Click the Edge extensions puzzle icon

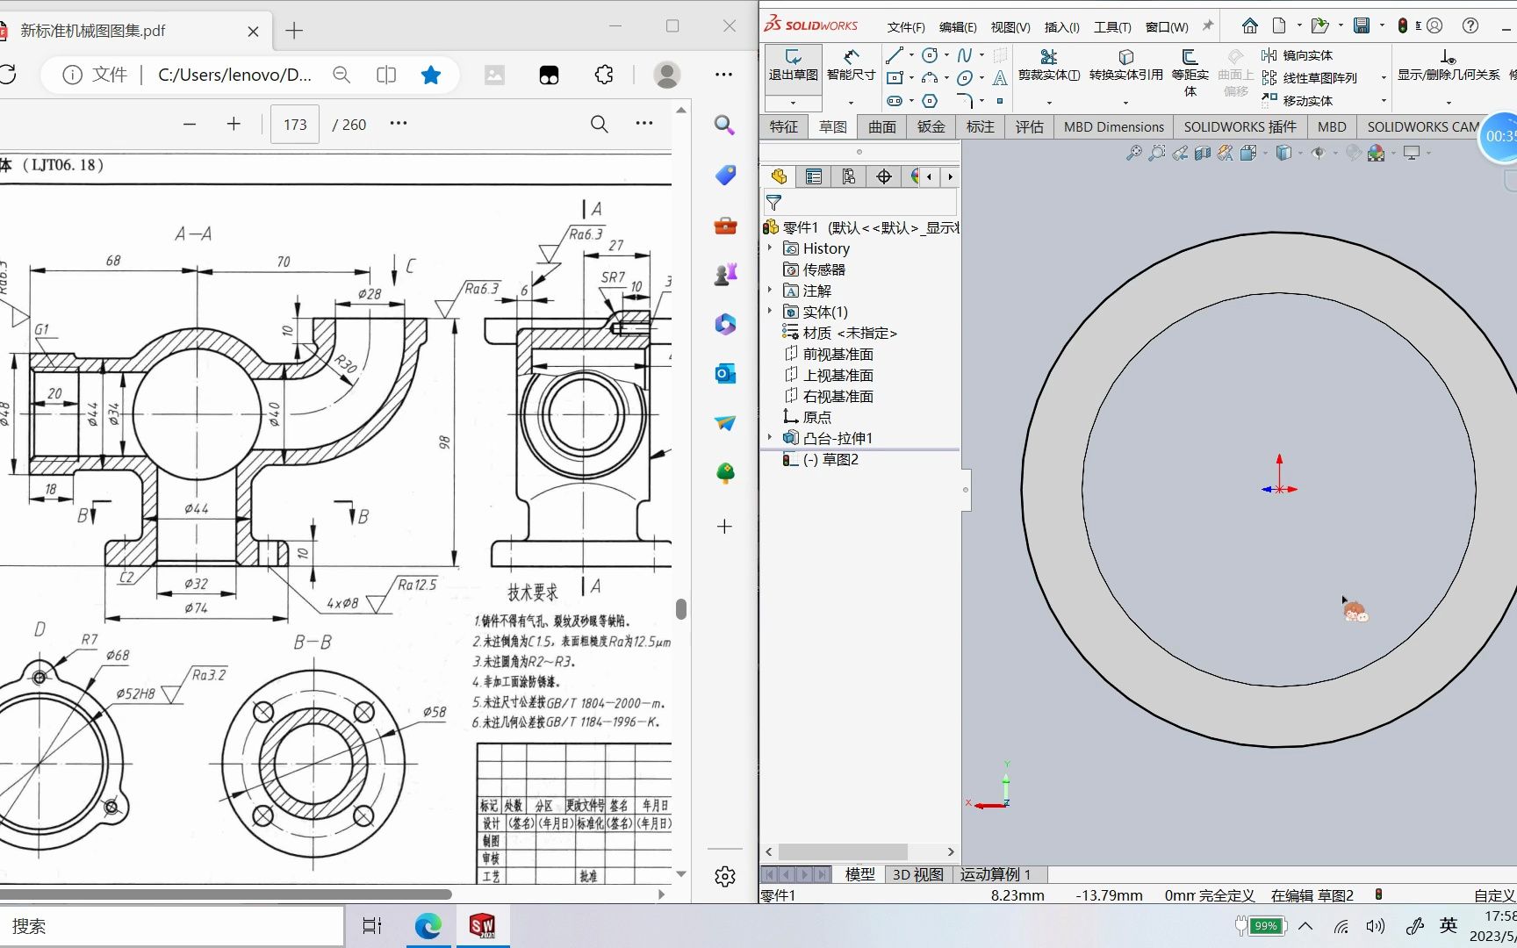(604, 75)
